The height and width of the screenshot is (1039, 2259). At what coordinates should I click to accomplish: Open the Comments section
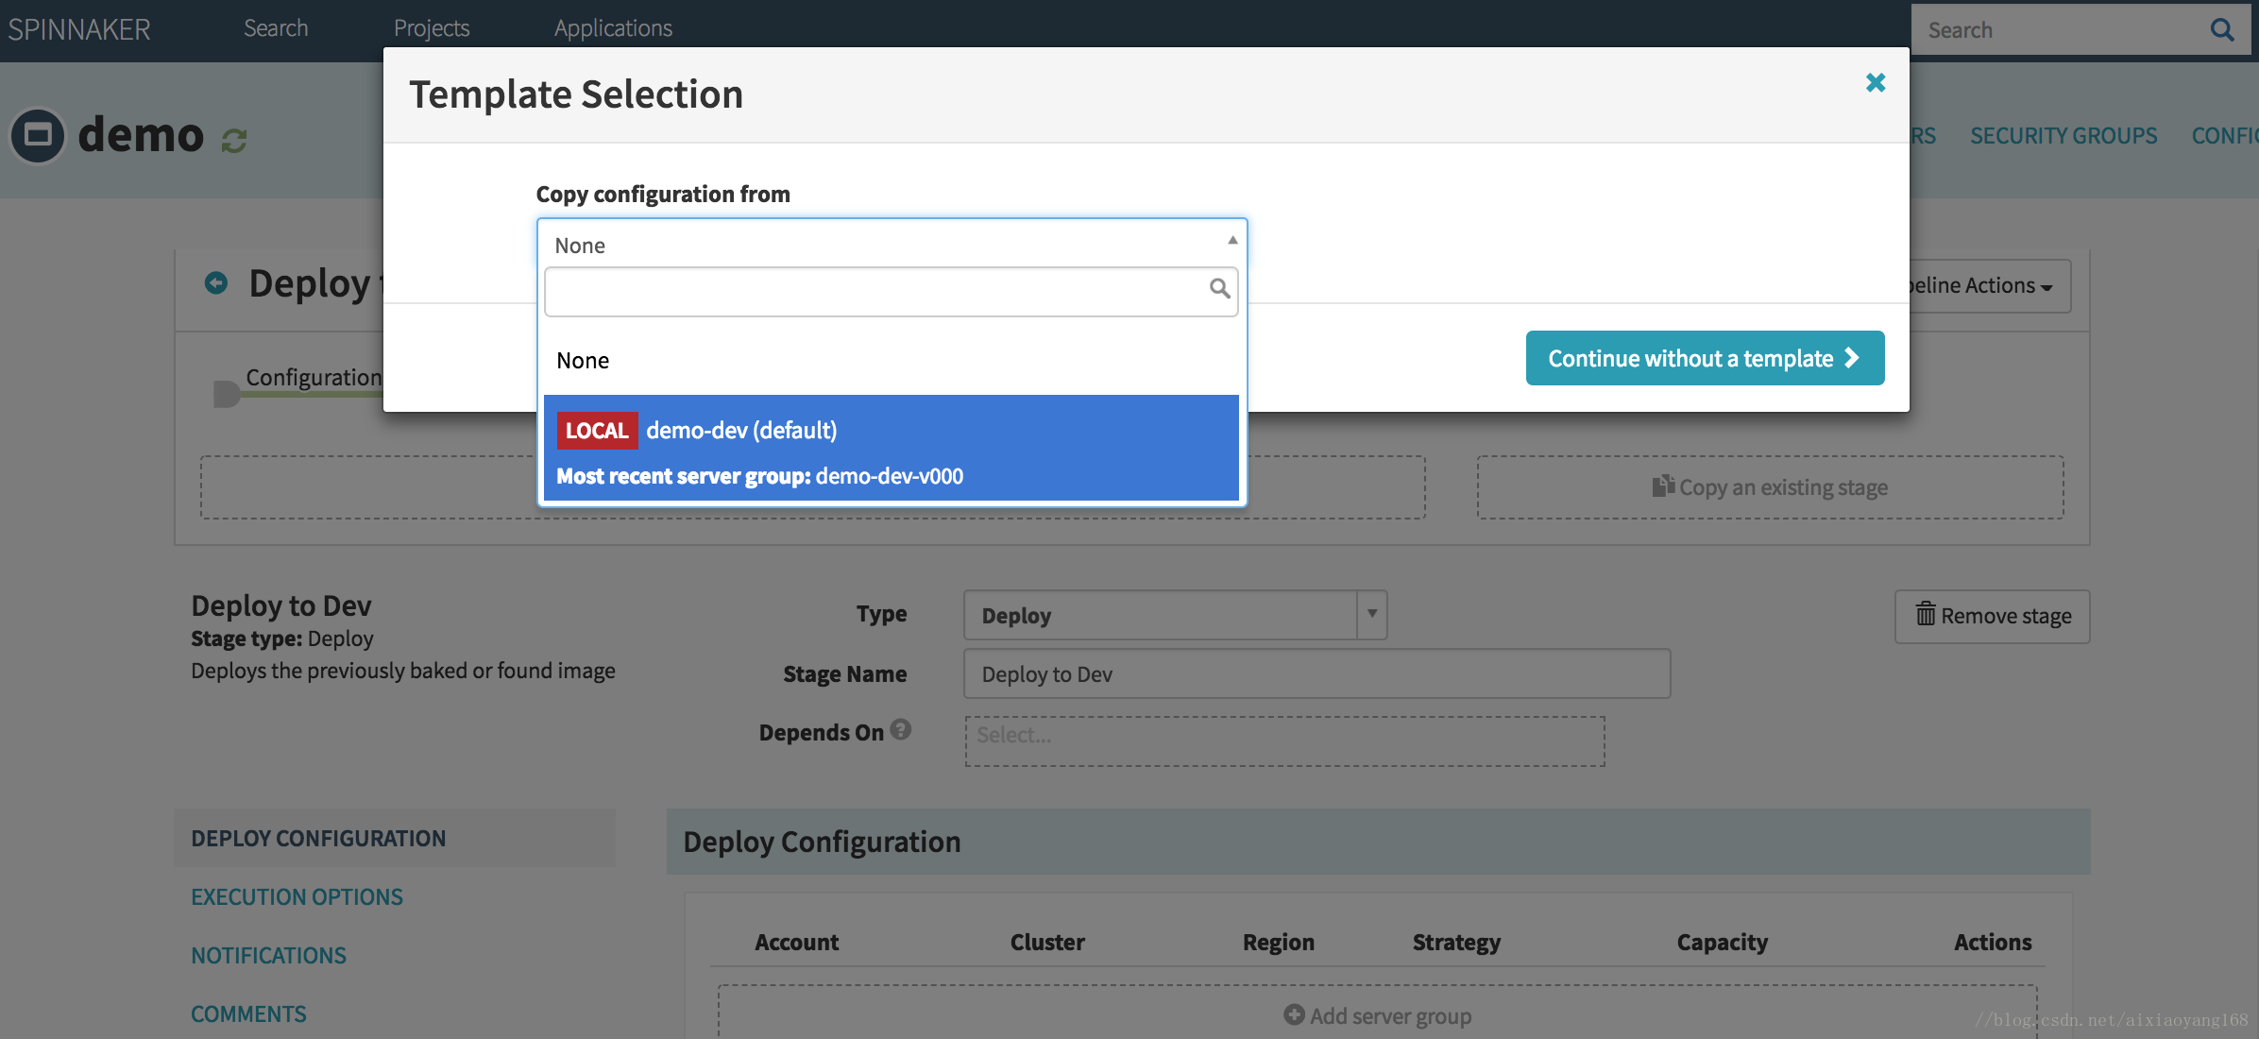[x=248, y=1013]
